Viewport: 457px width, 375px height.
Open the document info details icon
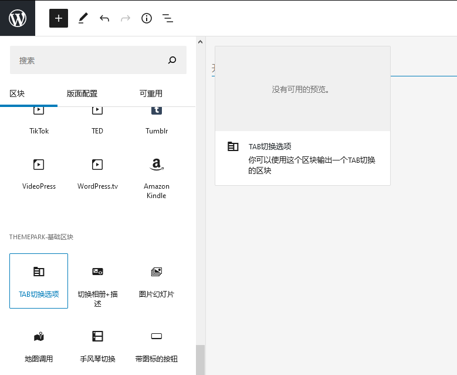pyautogui.click(x=147, y=18)
